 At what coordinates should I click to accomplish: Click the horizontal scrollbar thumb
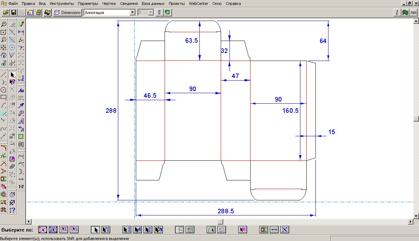coord(220,222)
